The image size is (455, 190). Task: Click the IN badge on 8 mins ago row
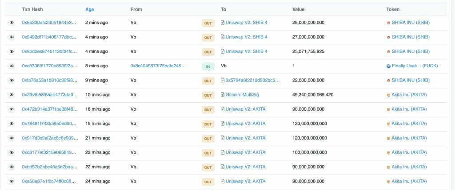point(208,66)
